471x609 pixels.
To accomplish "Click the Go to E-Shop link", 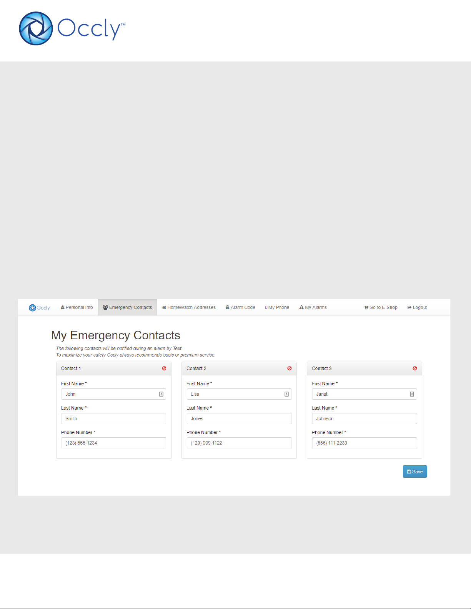I will point(381,307).
